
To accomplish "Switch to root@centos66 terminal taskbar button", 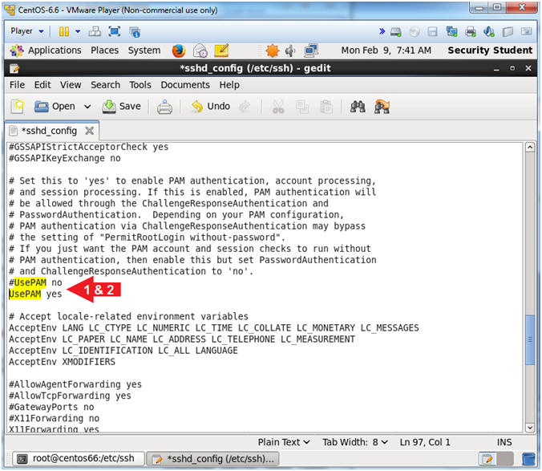I will pyautogui.click(x=78, y=459).
